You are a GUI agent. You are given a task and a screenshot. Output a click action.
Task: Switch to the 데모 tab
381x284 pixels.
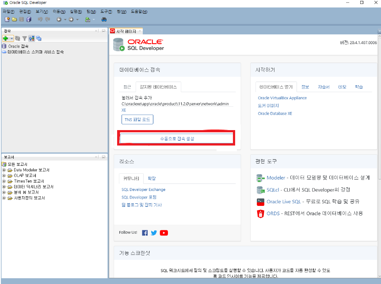click(x=342, y=87)
